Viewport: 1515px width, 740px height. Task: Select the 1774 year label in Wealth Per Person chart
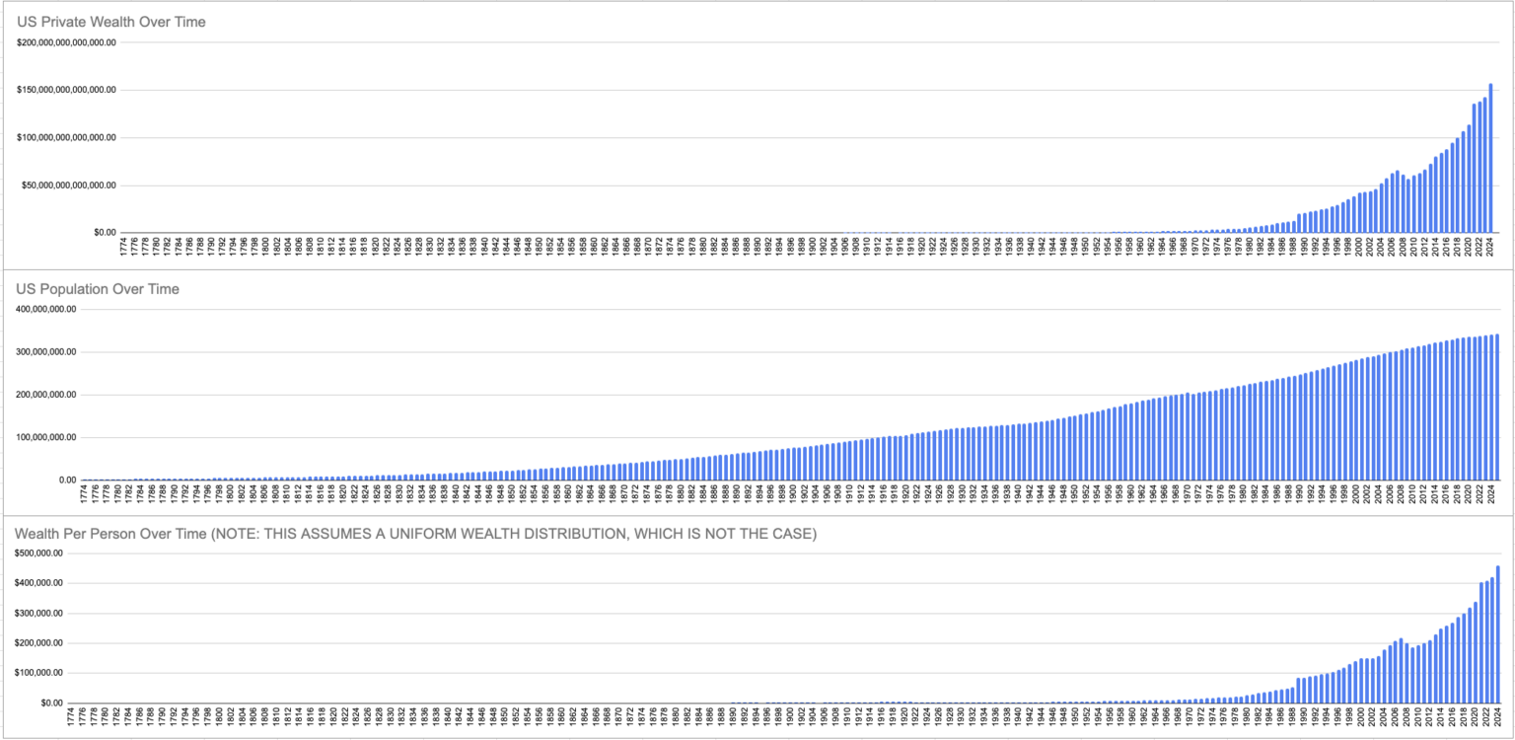71,717
